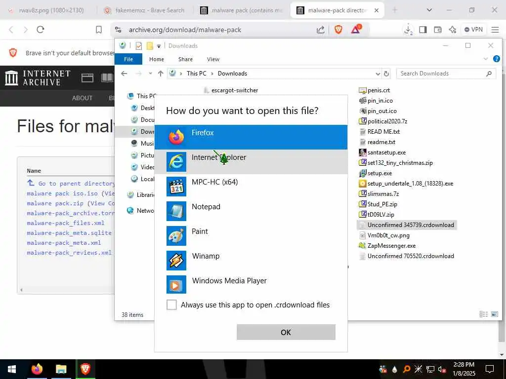
Task: Go up one folder level in Explorer
Action: tap(161, 74)
